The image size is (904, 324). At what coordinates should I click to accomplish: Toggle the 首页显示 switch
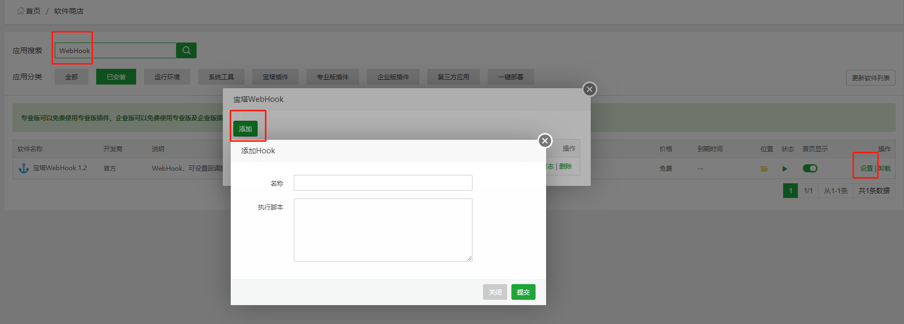point(810,169)
